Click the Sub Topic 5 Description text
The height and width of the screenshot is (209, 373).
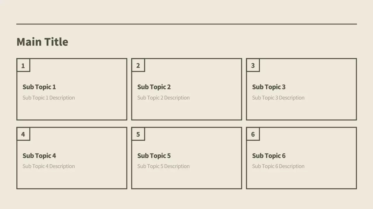pyautogui.click(x=163, y=166)
